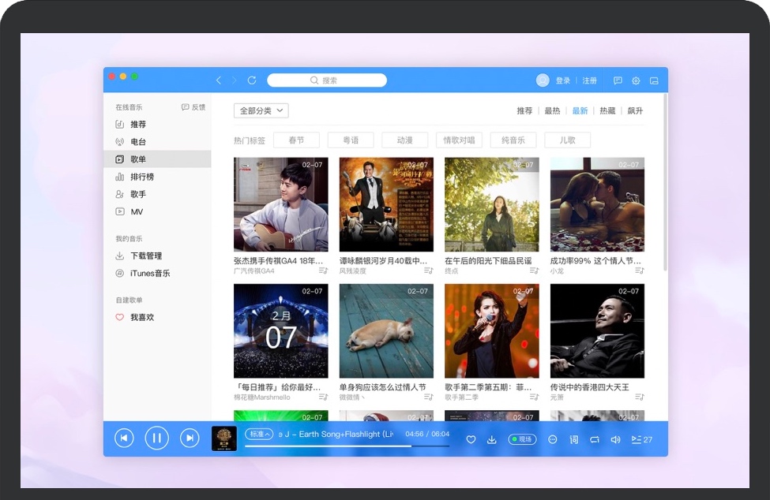Download the current song from player bar
This screenshot has width=770, height=500.
tap(491, 439)
